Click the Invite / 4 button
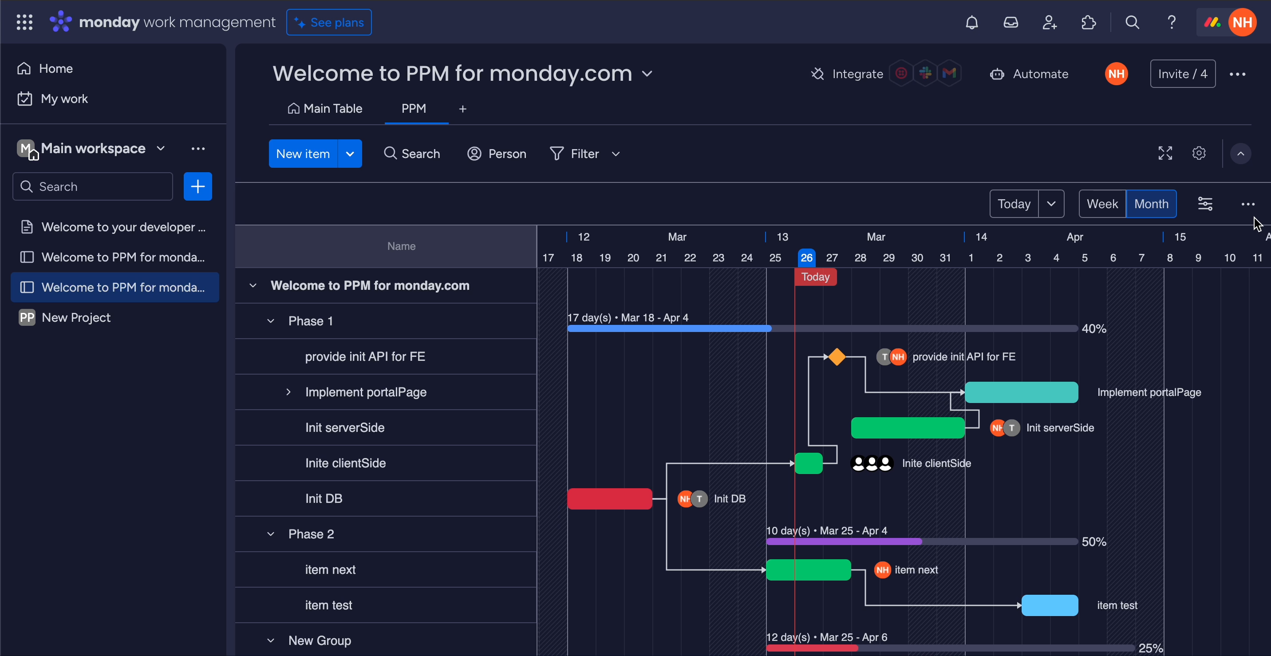This screenshot has height=656, width=1271. pos(1182,74)
